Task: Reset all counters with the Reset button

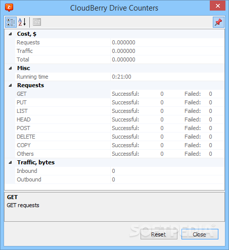Action: click(159, 234)
